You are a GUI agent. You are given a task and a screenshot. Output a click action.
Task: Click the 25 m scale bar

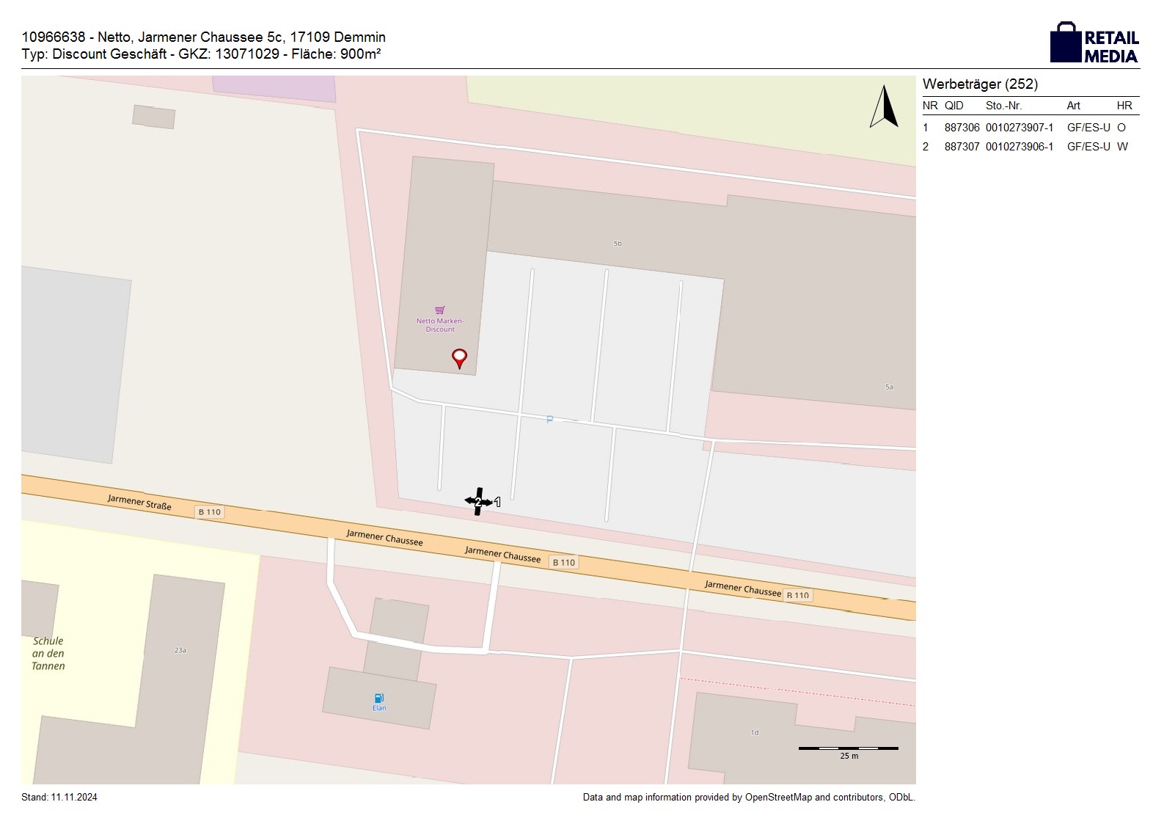848,748
